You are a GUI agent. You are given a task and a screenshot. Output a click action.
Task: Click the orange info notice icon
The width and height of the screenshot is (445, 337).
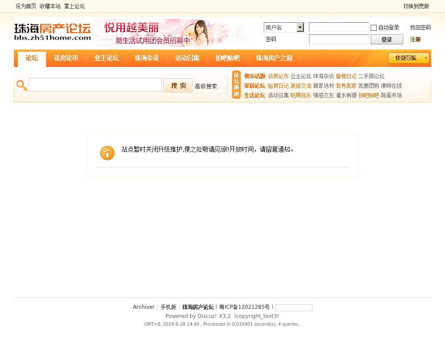pos(107,153)
